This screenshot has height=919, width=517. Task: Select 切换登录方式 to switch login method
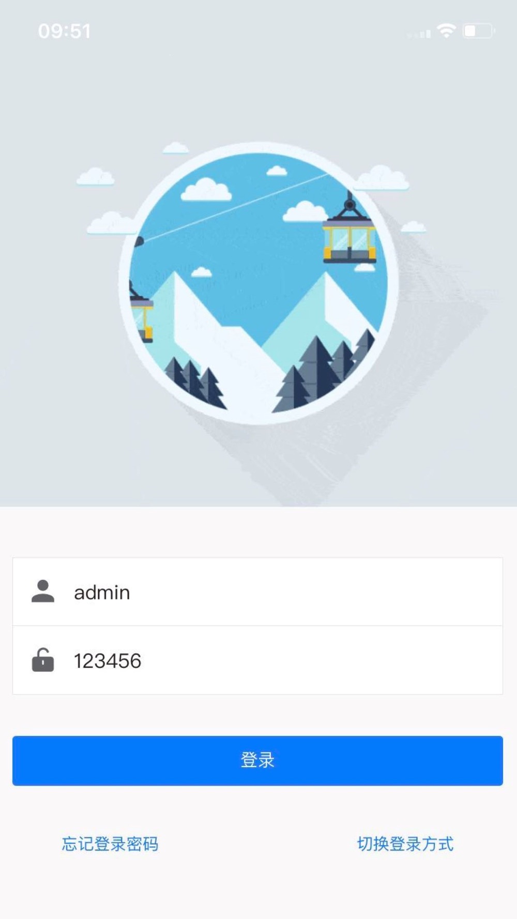(x=405, y=844)
